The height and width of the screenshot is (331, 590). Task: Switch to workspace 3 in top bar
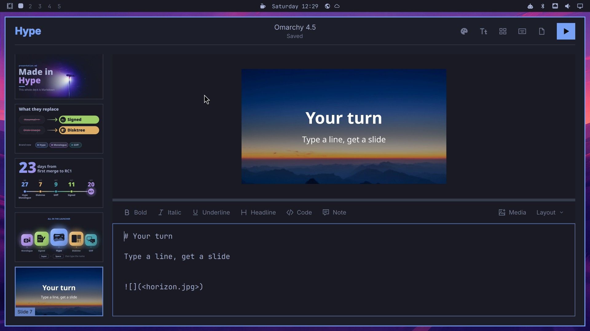(x=40, y=6)
